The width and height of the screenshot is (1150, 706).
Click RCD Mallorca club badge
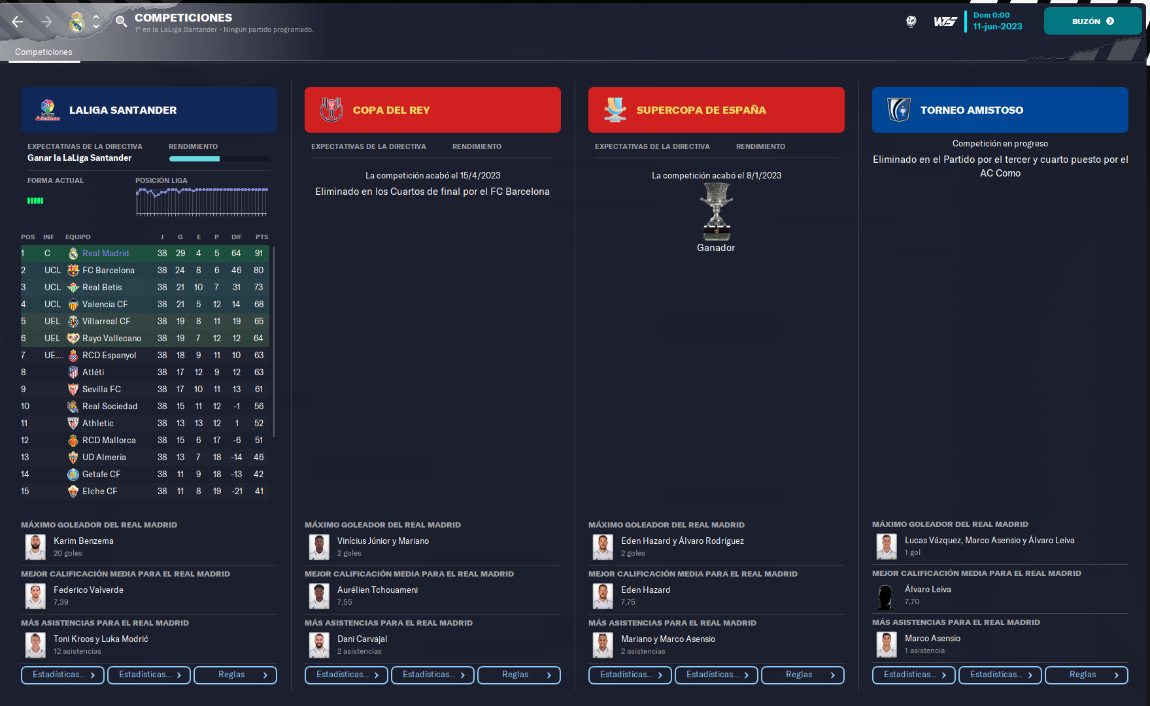73,440
